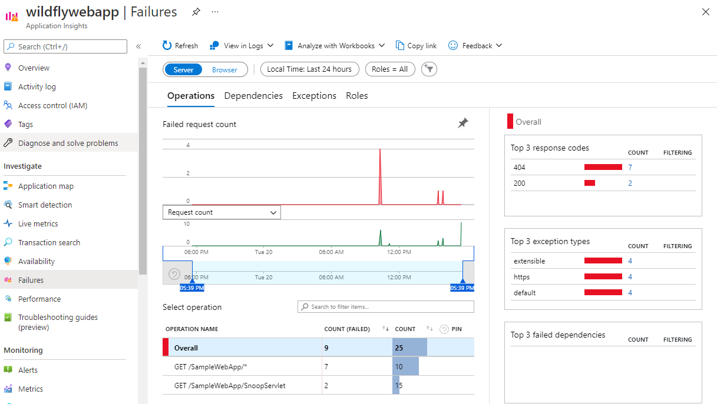
Task: Open the 200 response code count link
Action: (x=630, y=183)
